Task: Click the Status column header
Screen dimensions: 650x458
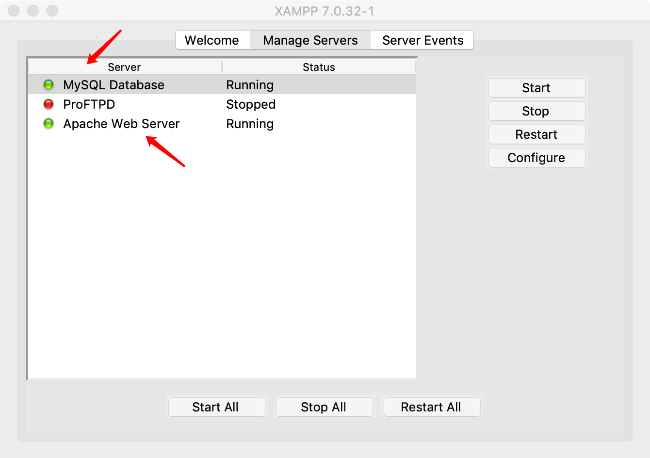Action: [x=319, y=67]
